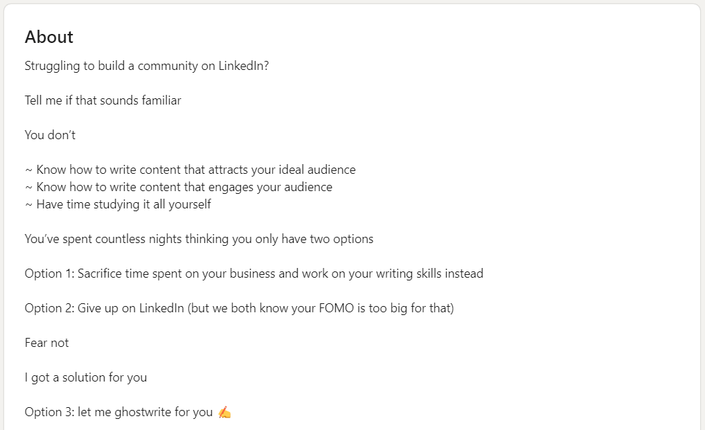This screenshot has height=430, width=705.
Task: Click the 'Have time studying it all yourself' bullet
Action: (x=118, y=204)
